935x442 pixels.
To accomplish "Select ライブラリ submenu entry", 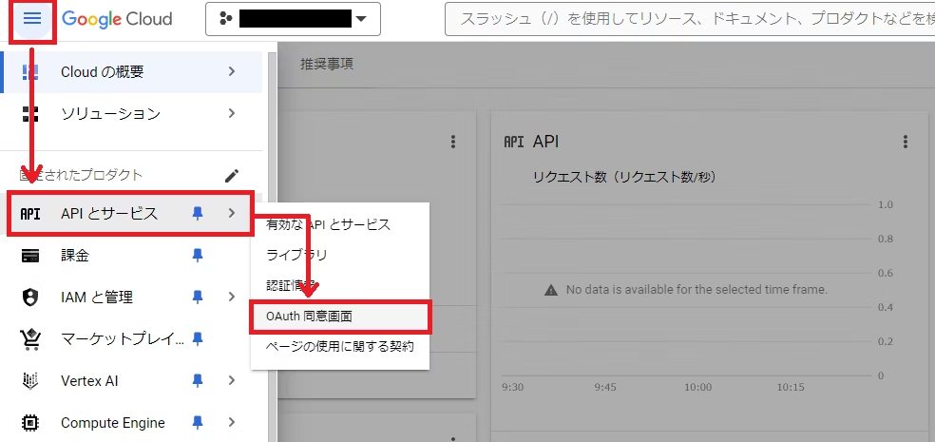I will [339, 256].
